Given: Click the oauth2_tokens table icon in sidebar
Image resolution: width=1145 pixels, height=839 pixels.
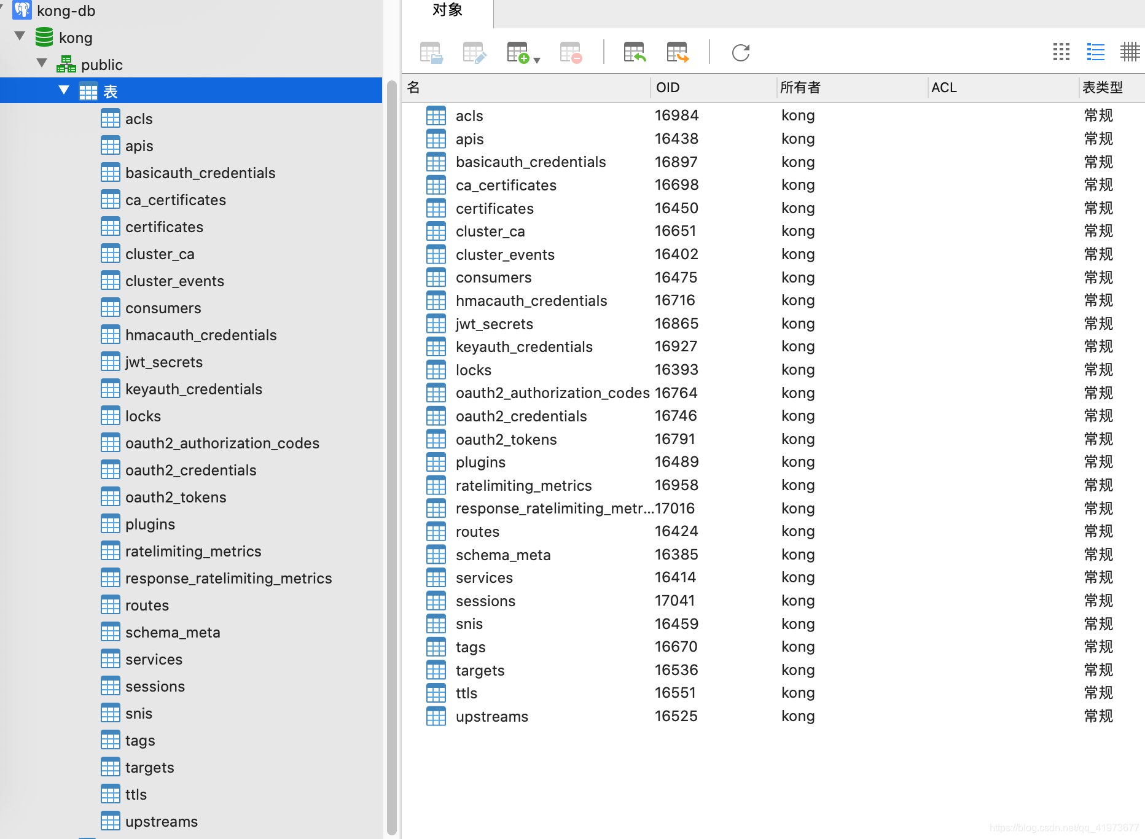Looking at the screenshot, I should pyautogui.click(x=111, y=497).
